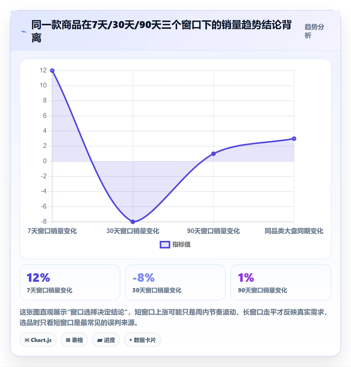Click the diamond icon inside the 数据卡片 chip

tap(131, 340)
